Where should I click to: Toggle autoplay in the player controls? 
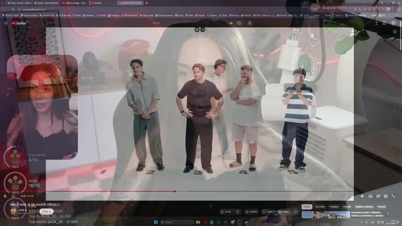click(x=362, y=196)
